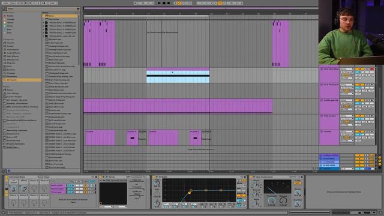Viewport: 384px width, 216px height.
Task: Select the highlighted Echo device in results
Action: pyautogui.click(x=60, y=16)
